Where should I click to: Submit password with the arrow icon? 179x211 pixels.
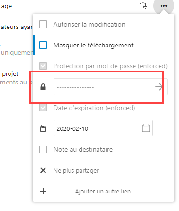point(159,87)
